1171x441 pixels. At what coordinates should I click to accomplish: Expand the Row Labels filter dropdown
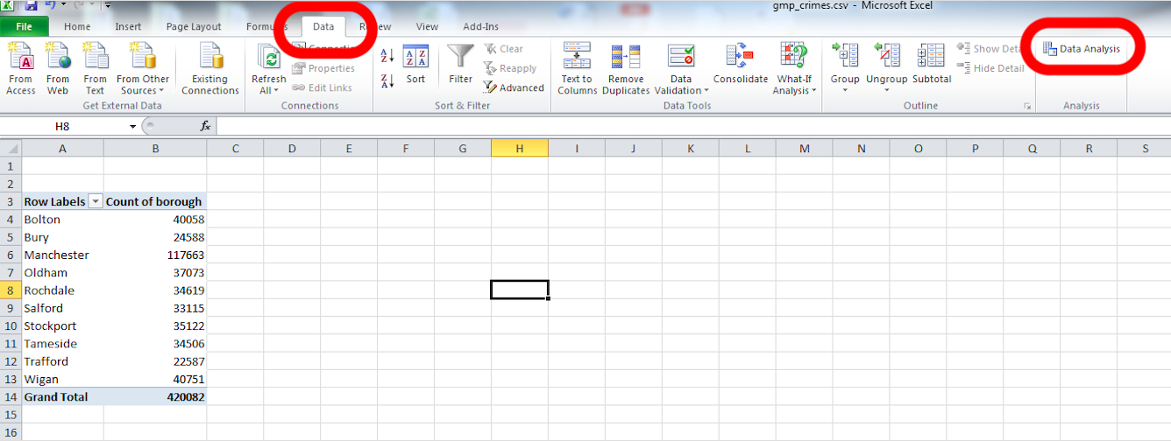(x=96, y=202)
